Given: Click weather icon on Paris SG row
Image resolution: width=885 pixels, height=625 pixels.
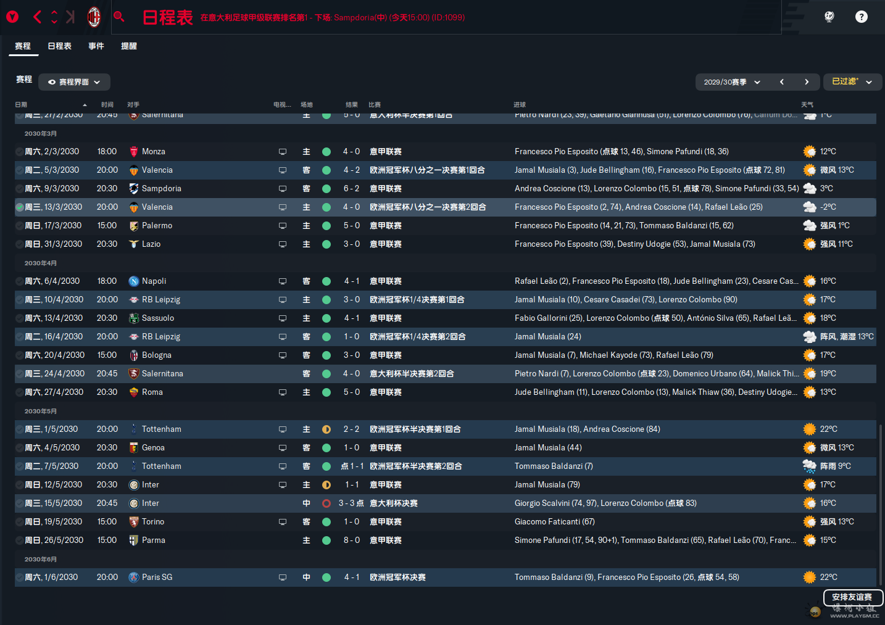Looking at the screenshot, I should pos(810,577).
